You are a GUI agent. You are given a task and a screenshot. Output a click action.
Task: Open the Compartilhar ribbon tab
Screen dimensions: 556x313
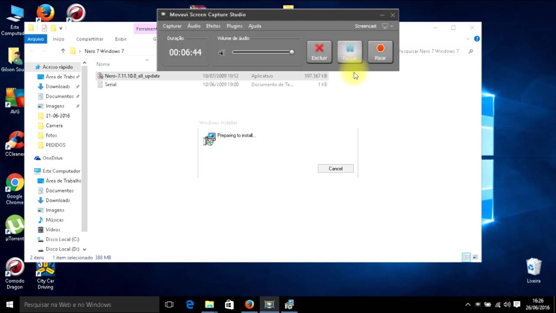pos(90,39)
